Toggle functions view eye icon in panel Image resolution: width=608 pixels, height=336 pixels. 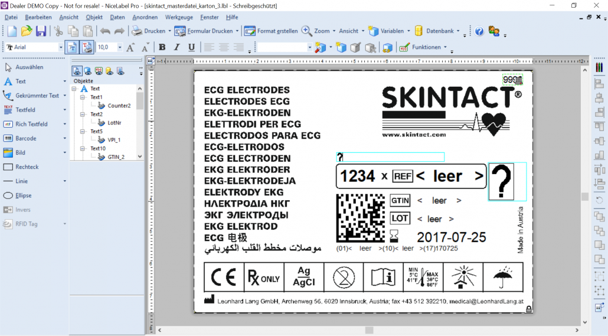pos(99,71)
